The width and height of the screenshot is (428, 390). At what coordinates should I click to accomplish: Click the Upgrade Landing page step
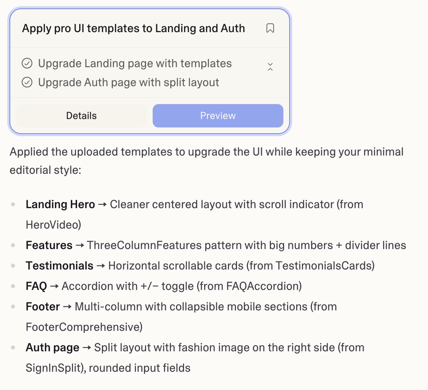coord(135,63)
